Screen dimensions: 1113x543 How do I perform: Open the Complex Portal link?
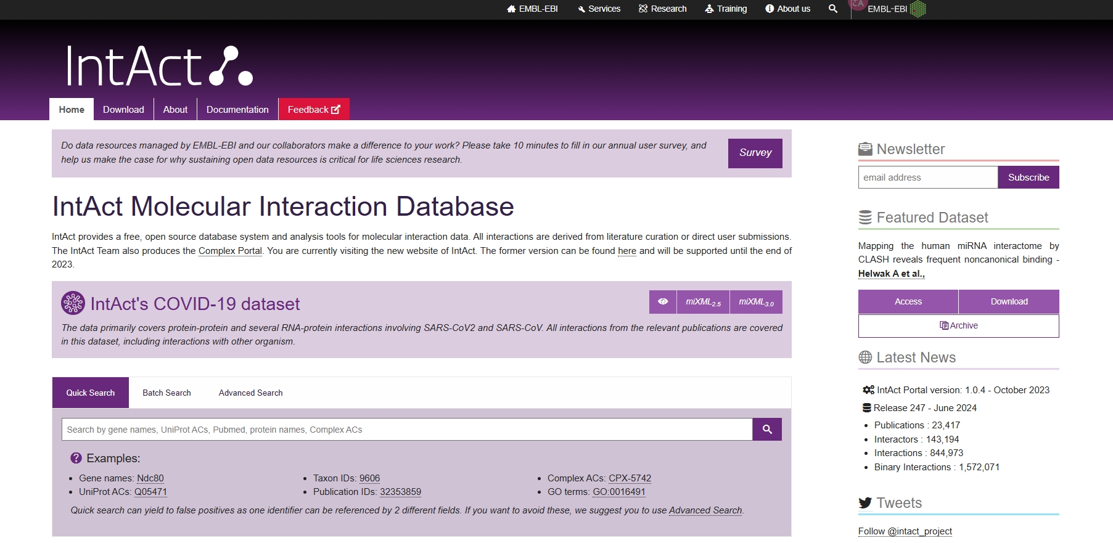click(230, 251)
